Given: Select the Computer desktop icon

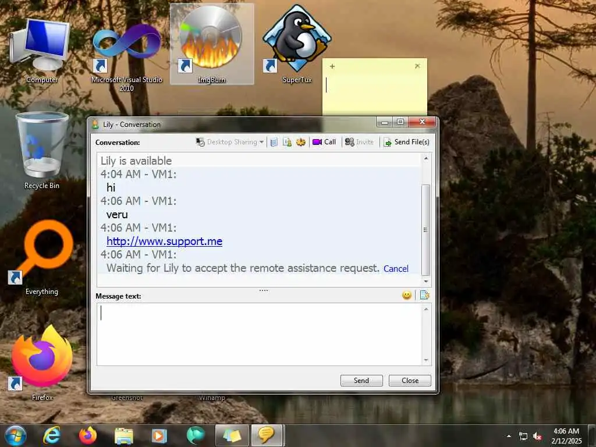Looking at the screenshot, I should pos(41,50).
